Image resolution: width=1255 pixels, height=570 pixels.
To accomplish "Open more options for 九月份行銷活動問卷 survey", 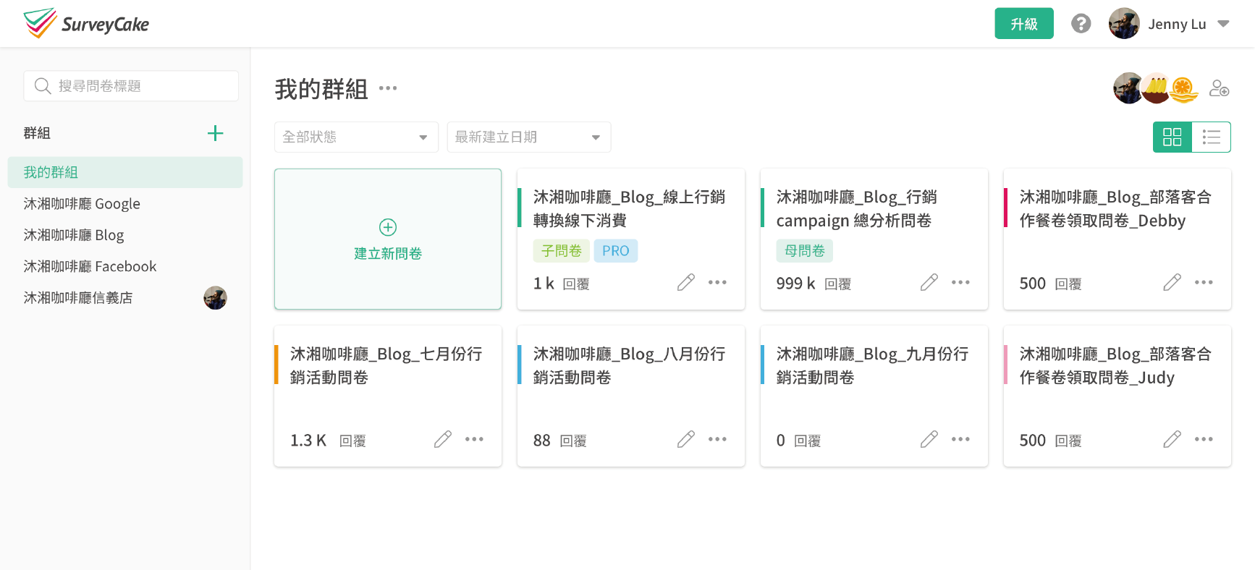I will pos(960,439).
